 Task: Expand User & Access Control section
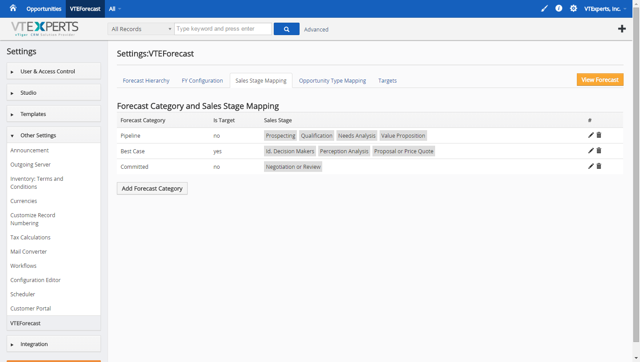(54, 71)
